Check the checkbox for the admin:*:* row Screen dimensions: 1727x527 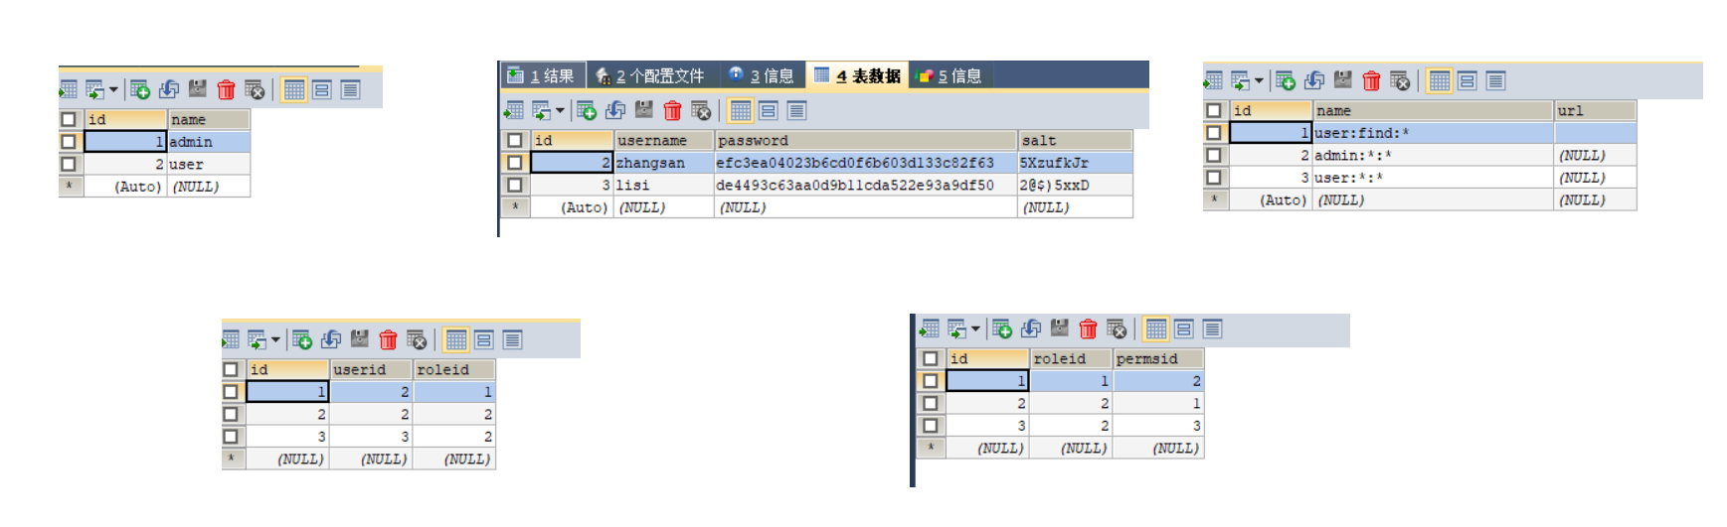(1214, 155)
